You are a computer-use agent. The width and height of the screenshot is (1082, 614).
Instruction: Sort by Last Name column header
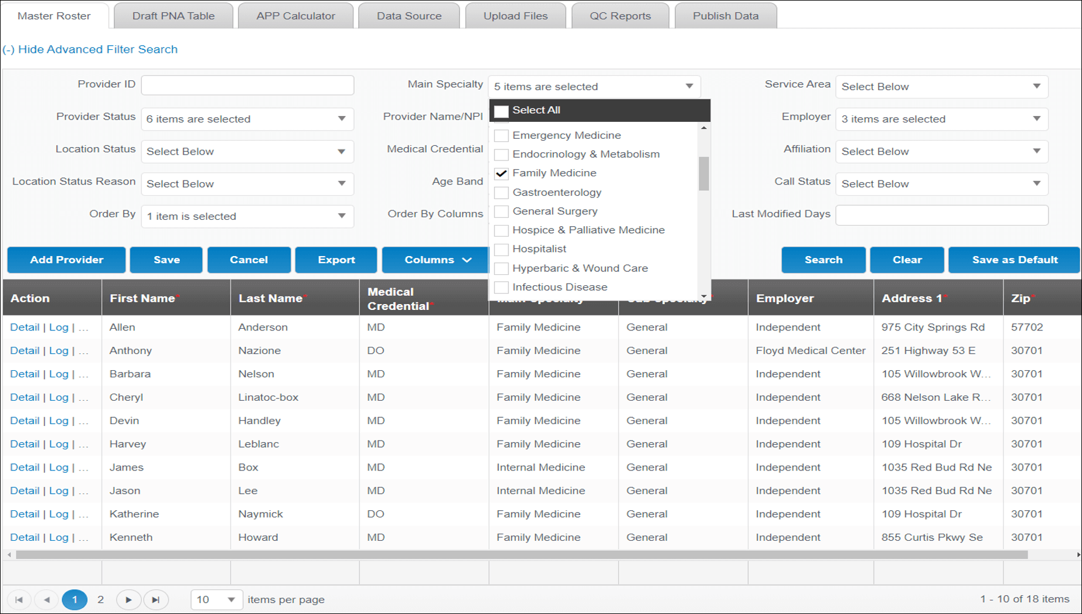coord(295,298)
